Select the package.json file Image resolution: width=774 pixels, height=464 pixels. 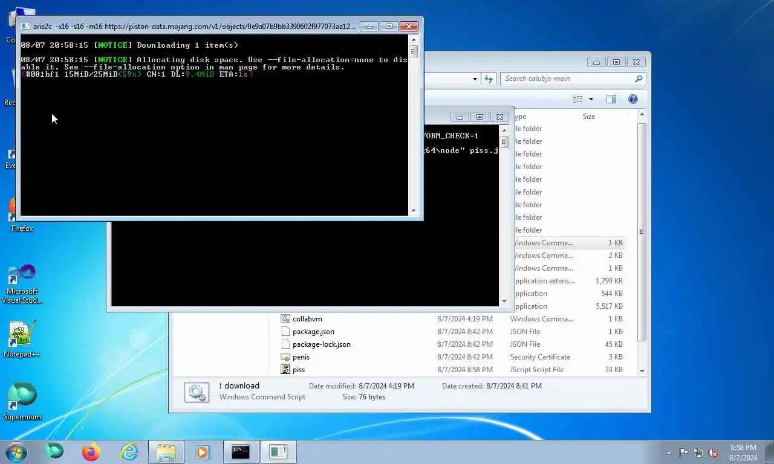[x=313, y=332]
